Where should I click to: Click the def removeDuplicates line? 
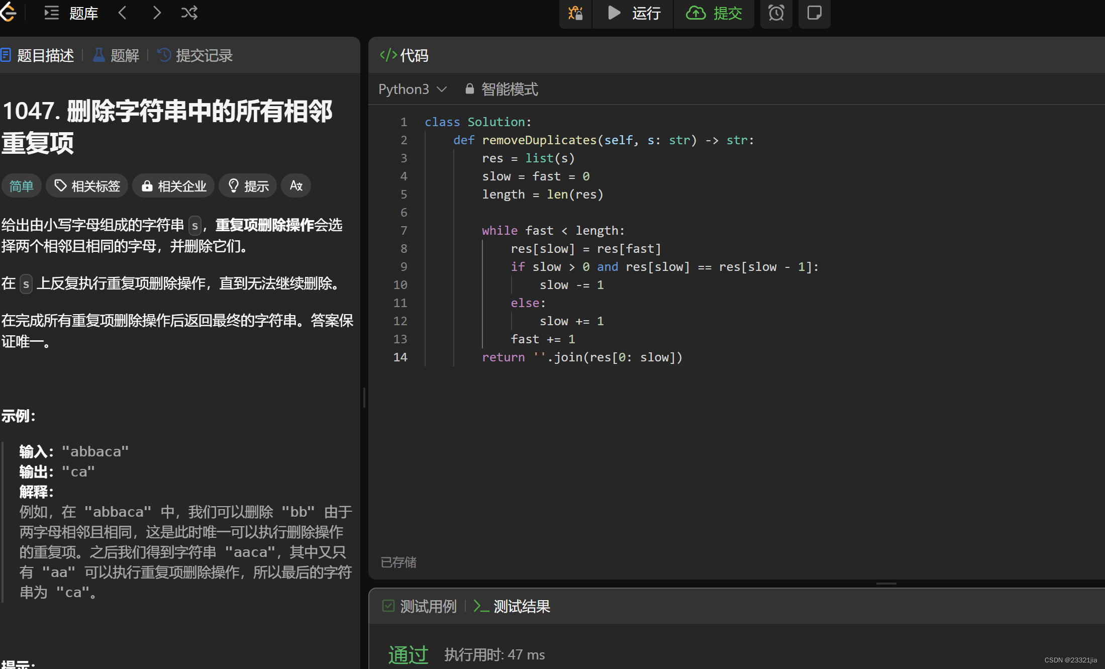[x=603, y=140]
